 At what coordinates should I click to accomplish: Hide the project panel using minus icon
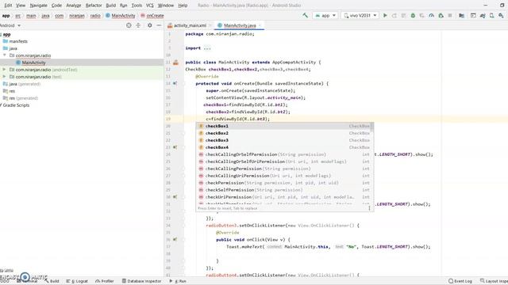(159, 25)
